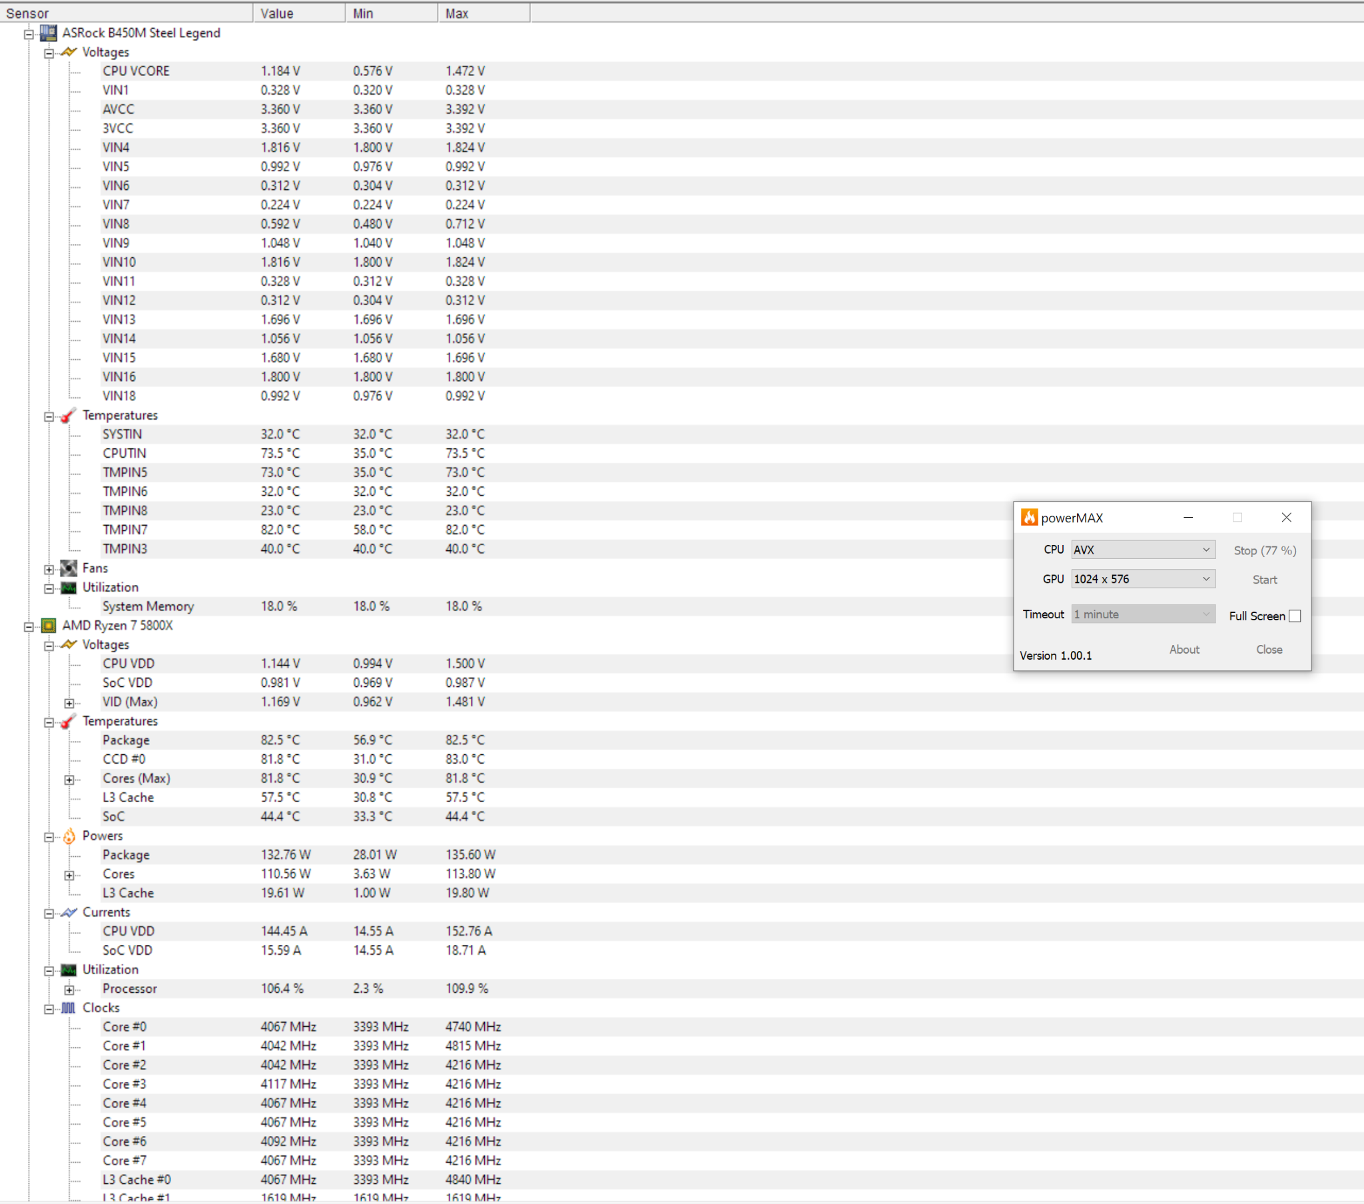Open the About dialog in powerMAX
Viewport: 1364px width, 1204px height.
pos(1184,650)
